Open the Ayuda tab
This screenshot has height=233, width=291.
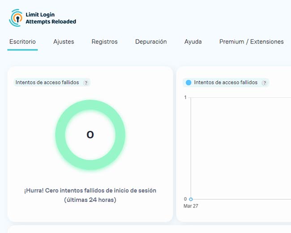tap(193, 42)
